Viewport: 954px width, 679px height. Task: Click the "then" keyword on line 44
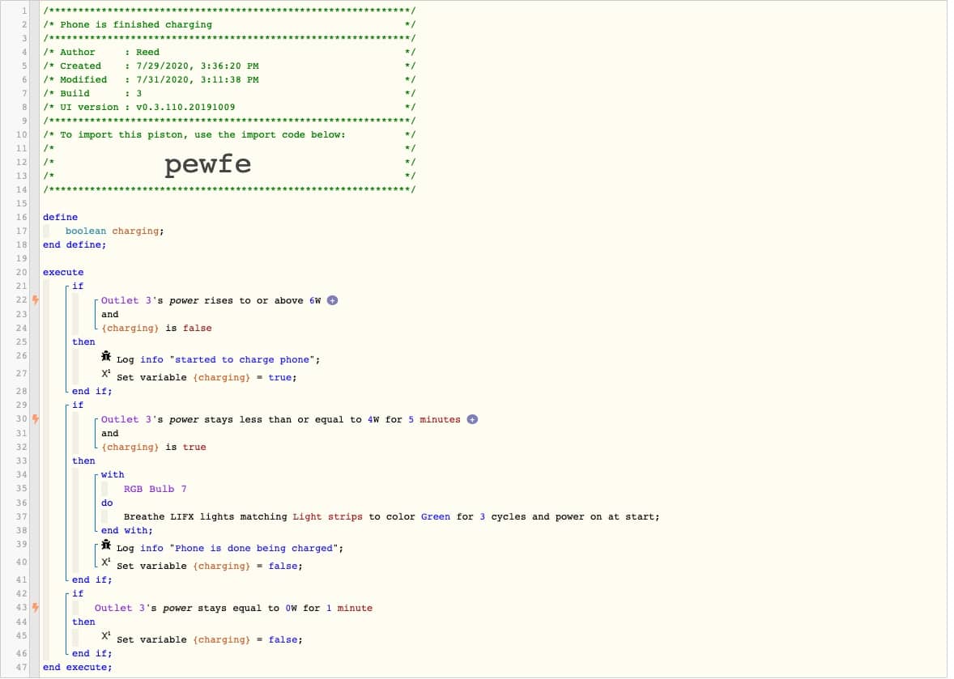(83, 622)
